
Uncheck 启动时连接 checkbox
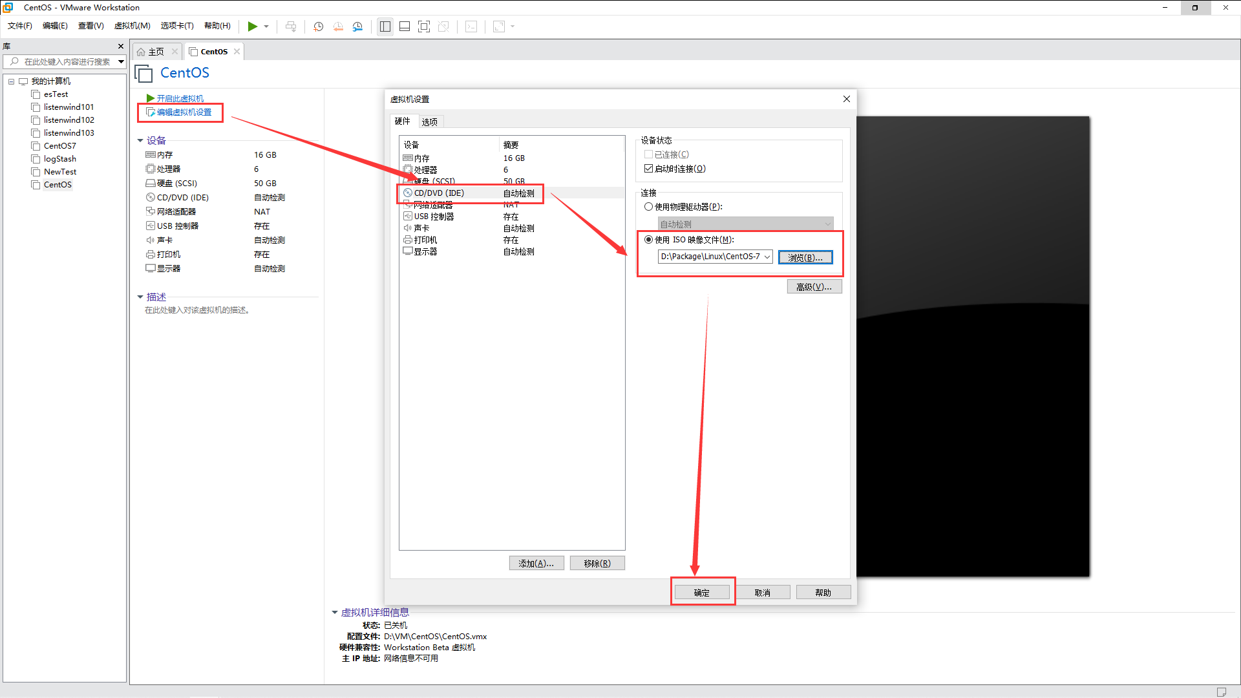click(x=648, y=169)
